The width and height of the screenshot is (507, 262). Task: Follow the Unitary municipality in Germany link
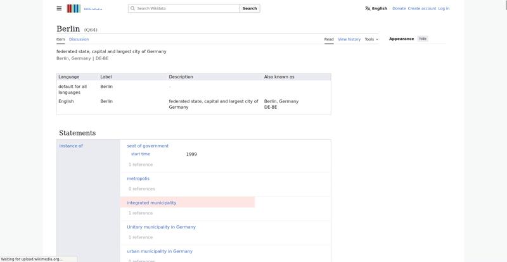[x=161, y=227]
